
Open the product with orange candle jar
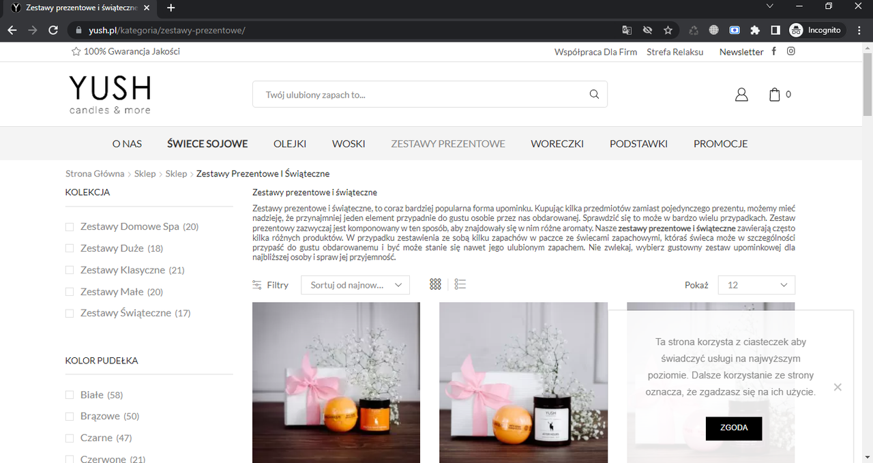(x=336, y=383)
